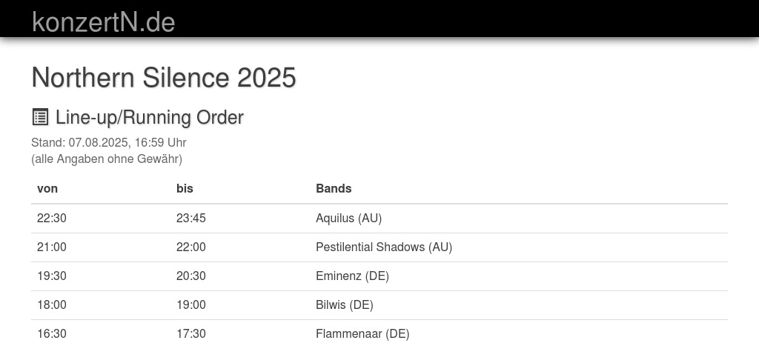The image size is (759, 363).
Task: Click the 'von' column header
Action: pyautogui.click(x=47, y=188)
